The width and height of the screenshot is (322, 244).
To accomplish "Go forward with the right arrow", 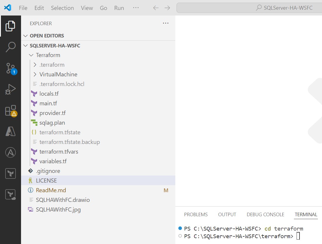I will 167,8.
